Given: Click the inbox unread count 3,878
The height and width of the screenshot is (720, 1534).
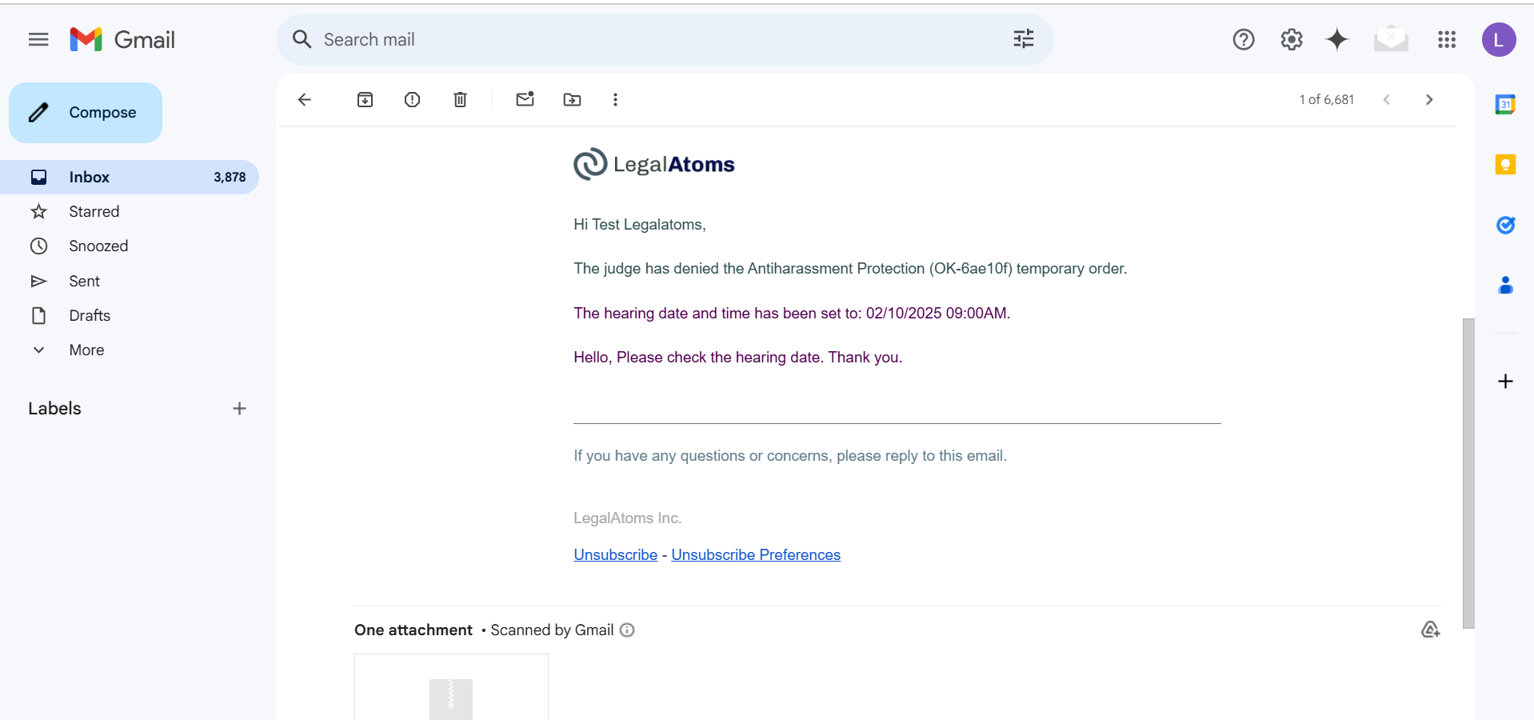Looking at the screenshot, I should pyautogui.click(x=230, y=177).
